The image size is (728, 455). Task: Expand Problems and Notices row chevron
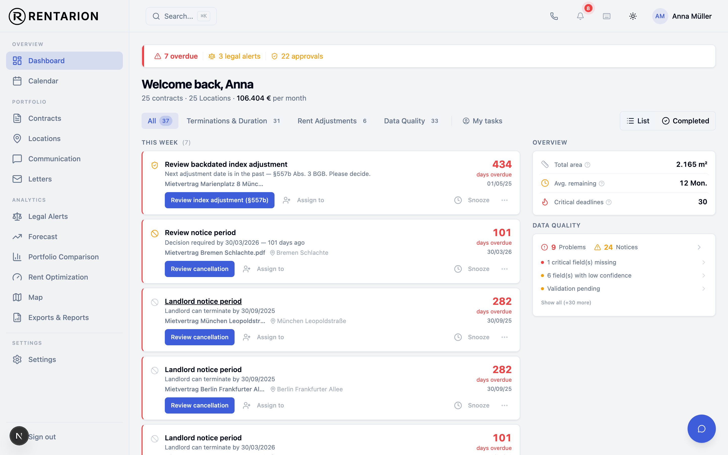pyautogui.click(x=699, y=247)
